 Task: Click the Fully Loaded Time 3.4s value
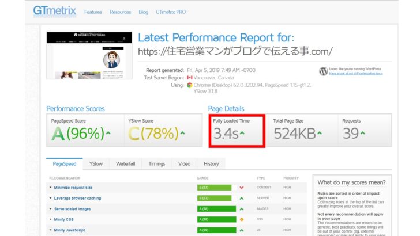[226, 134]
